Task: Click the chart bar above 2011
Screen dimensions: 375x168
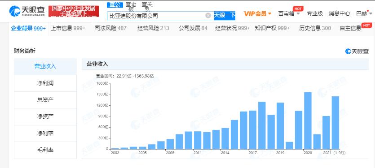Action: click(198, 140)
